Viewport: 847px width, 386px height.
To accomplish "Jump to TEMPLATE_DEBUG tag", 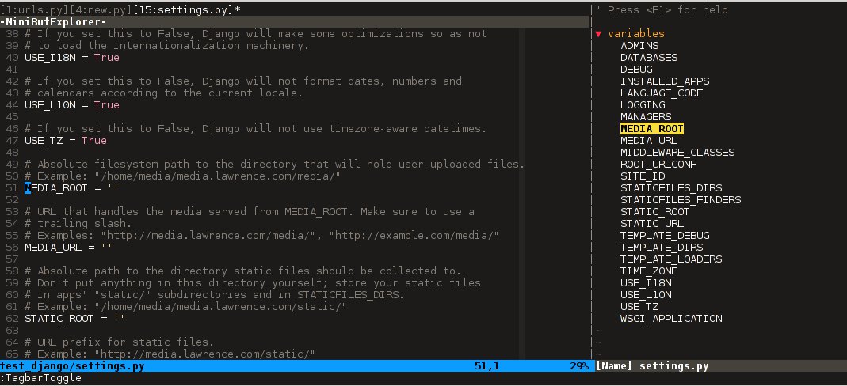I will tap(665, 236).
